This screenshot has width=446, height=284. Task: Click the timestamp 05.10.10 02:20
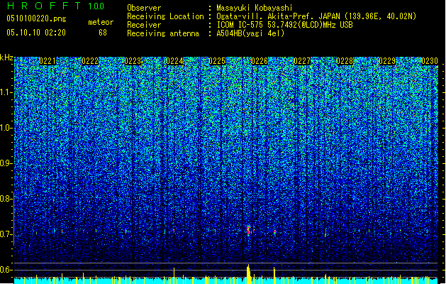pos(36,33)
